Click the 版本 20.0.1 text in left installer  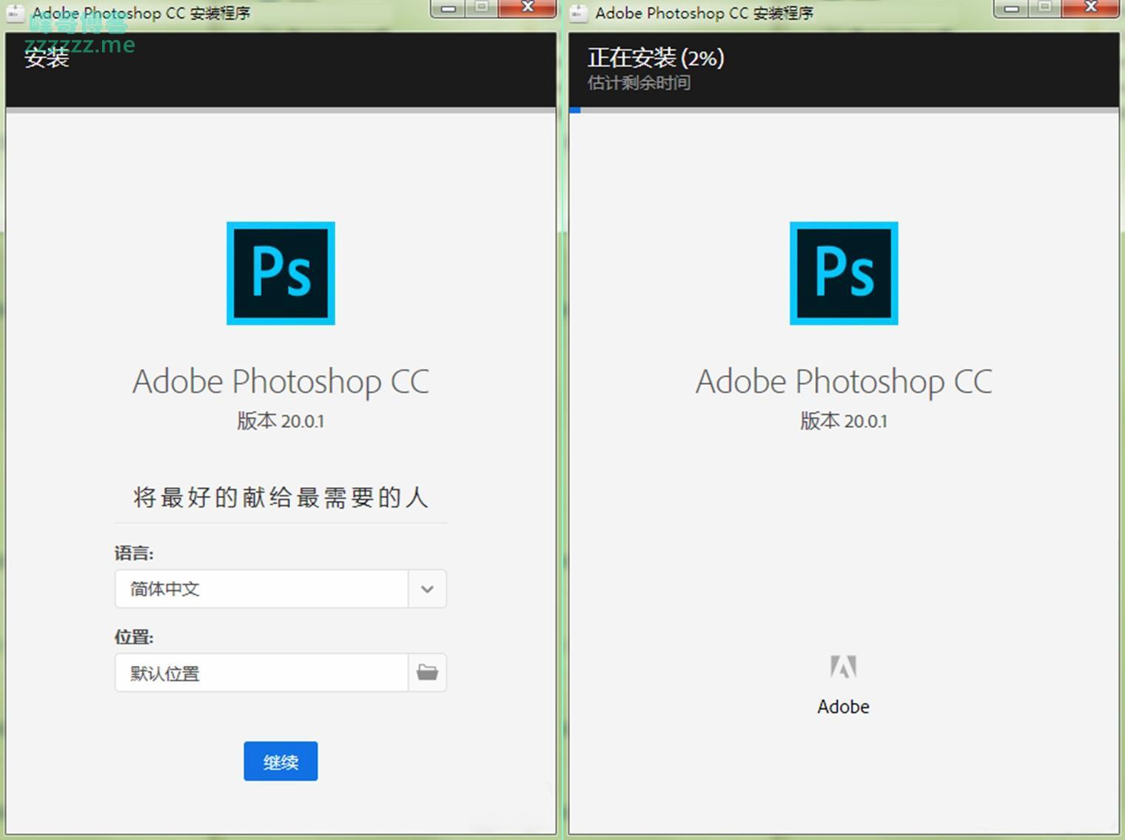(281, 421)
